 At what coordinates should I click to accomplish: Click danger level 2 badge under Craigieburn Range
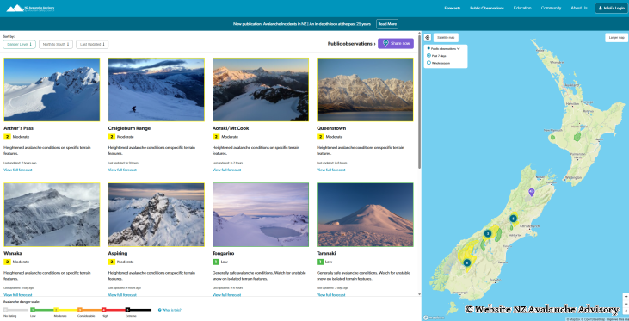click(112, 137)
